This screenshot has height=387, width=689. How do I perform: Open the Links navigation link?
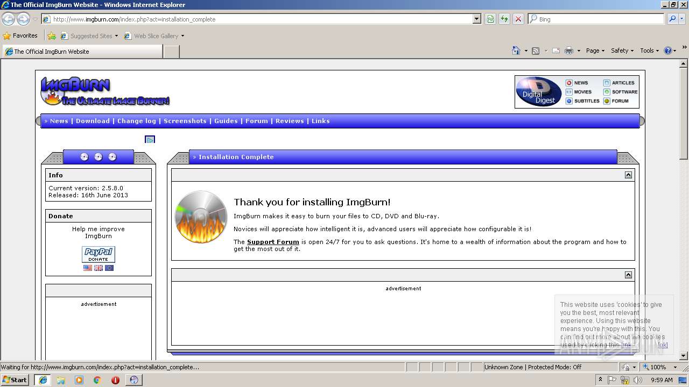[320, 121]
